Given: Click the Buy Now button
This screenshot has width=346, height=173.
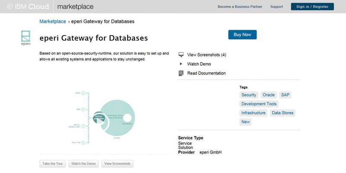Looking at the screenshot, I should pos(242,35).
